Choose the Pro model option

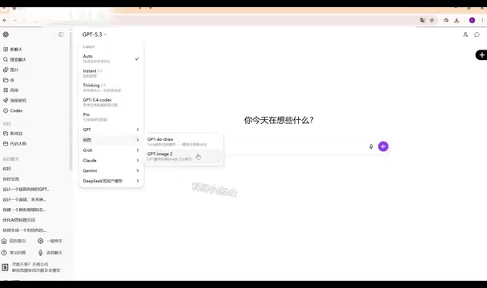pos(111,117)
